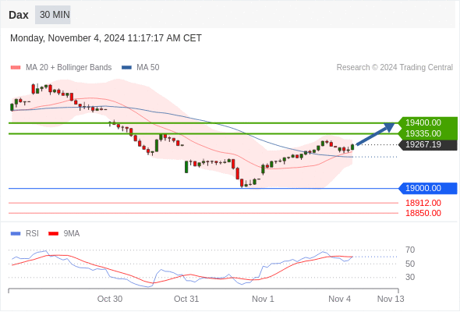Screen dimensions: 460x312
Task: Click the Oct 31 date axis label
Action: click(x=186, y=299)
